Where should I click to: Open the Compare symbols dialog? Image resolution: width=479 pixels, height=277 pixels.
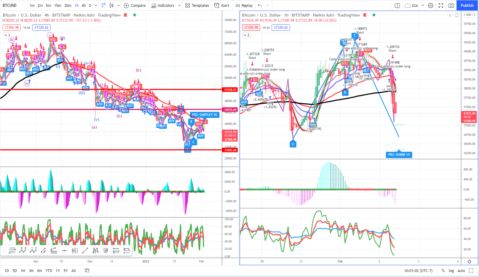[135, 5]
